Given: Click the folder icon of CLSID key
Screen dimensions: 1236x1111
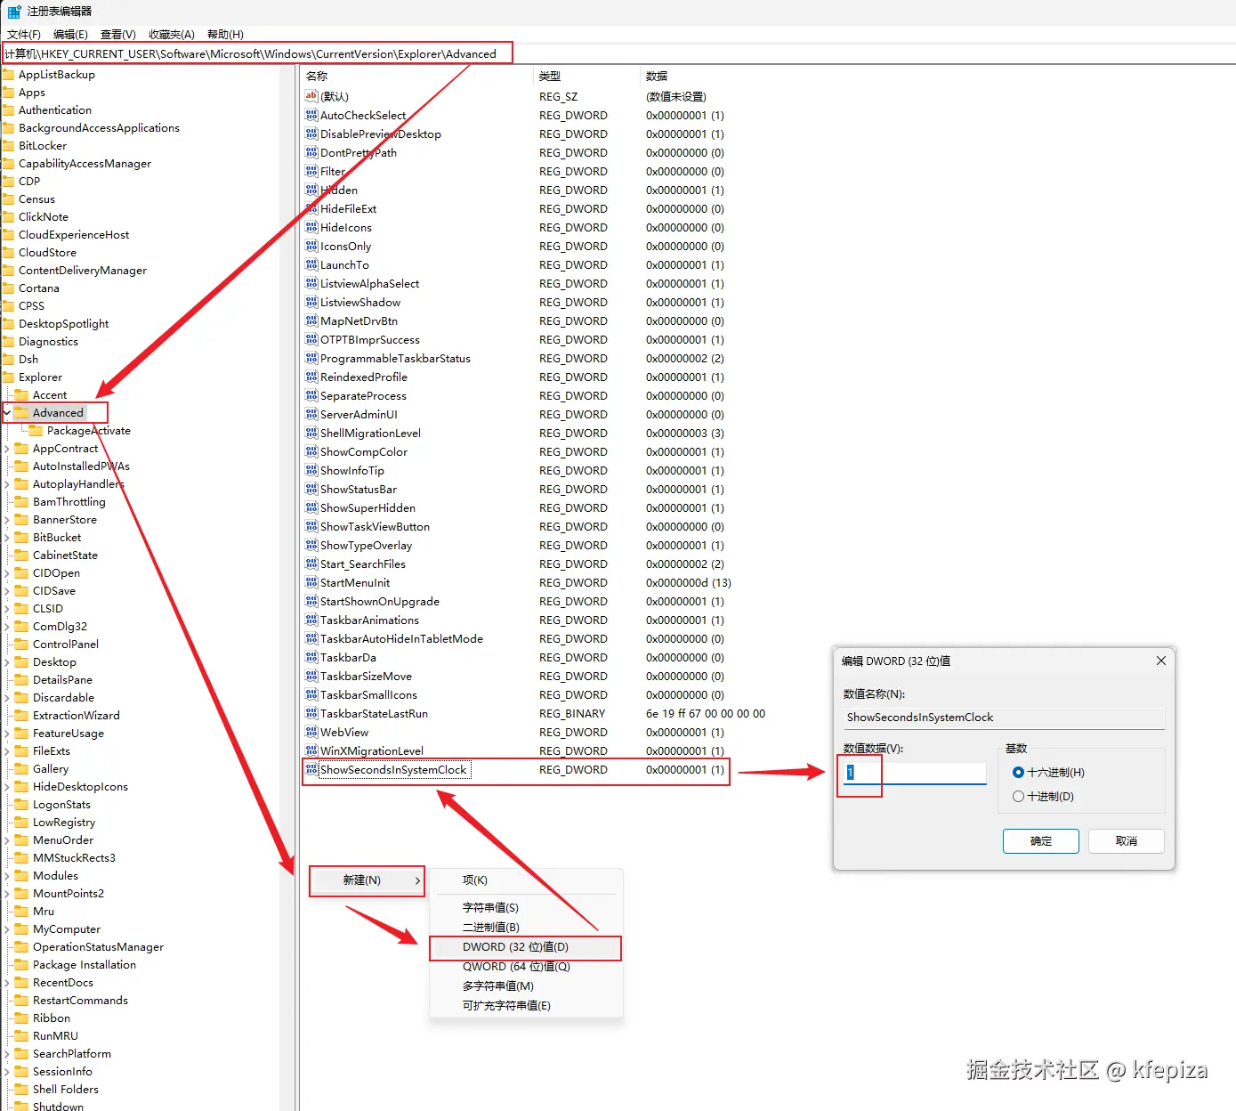Looking at the screenshot, I should (x=22, y=608).
